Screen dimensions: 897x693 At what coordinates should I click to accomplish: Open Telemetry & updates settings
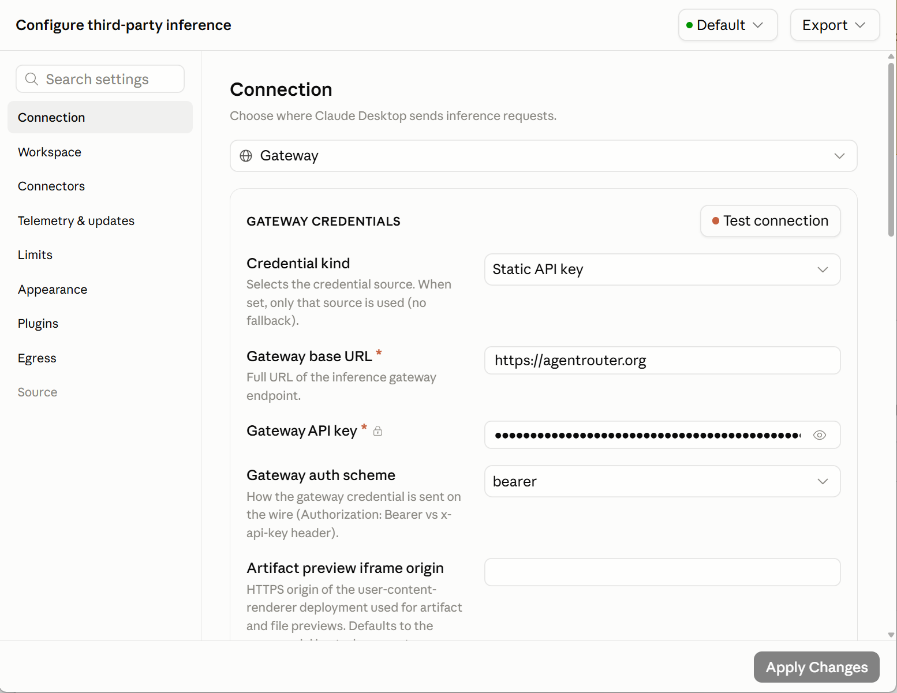coord(100,220)
